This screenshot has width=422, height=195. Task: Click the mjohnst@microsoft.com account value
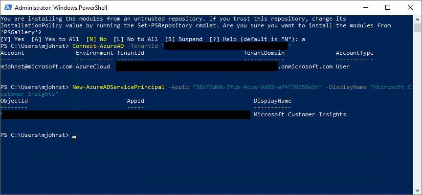point(37,66)
